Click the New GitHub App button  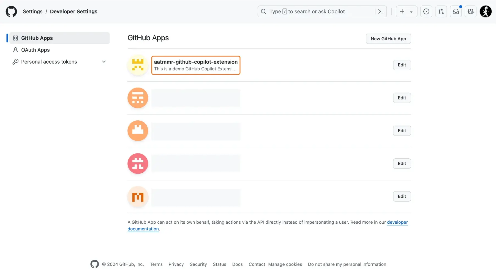(x=388, y=39)
